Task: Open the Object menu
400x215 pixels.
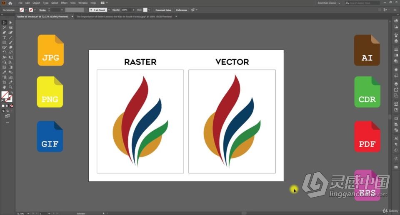Action: click(36, 3)
